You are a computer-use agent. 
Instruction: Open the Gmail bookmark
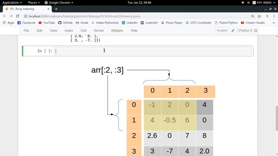82,23
